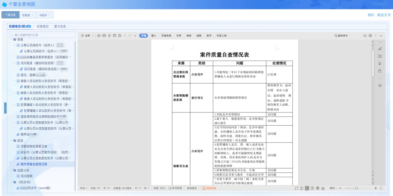393x196 pixels.
Task: Toggle 兼容模式 in the status bar
Action: 192,188
